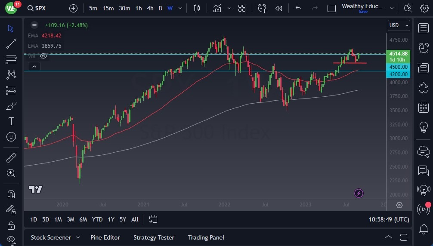Select the Measure ruler tool
Screen dimensions: 433x246
click(x=11, y=158)
